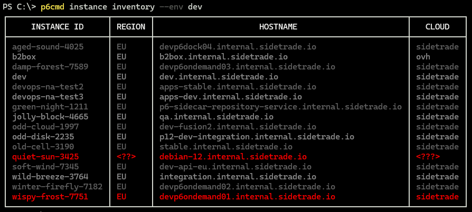Select instance ID devops-na-test3
Viewport: 472px width, 212px height.
pos(48,97)
